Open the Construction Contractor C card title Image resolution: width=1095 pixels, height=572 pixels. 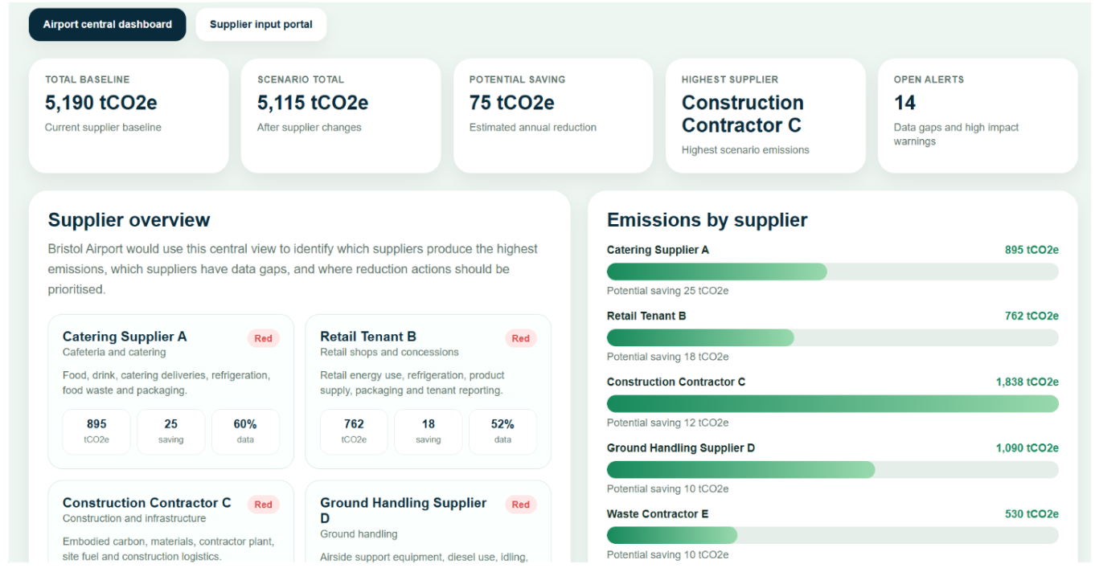point(146,503)
